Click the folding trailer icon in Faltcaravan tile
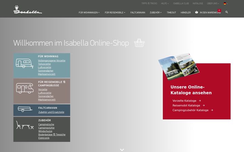The height and width of the screenshot is (152, 244). tap(25, 109)
